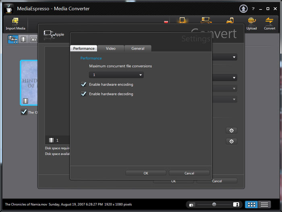Viewport: 282px width, 212px height.
Task: Click OK in Convert dialog behind Settings
Action: pyautogui.click(x=173, y=181)
